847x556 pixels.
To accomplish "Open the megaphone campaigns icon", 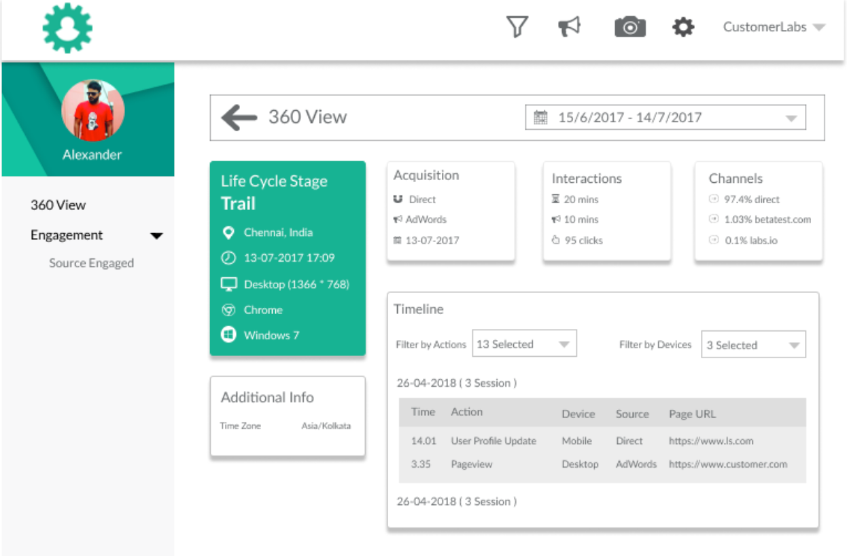I will pos(570,27).
